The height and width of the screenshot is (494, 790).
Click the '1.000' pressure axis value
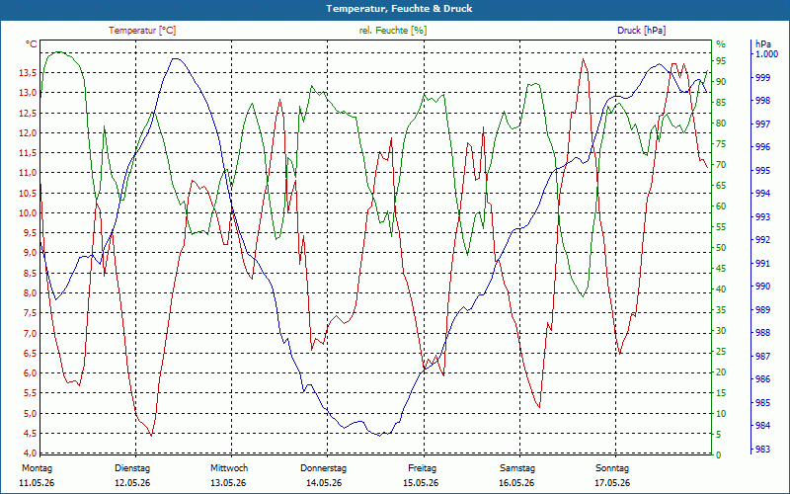pos(765,54)
